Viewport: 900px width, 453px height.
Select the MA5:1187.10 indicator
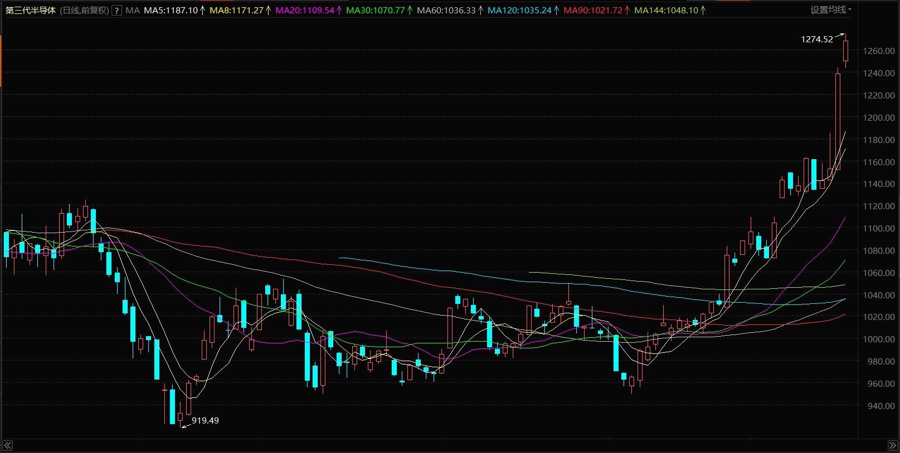pos(174,11)
